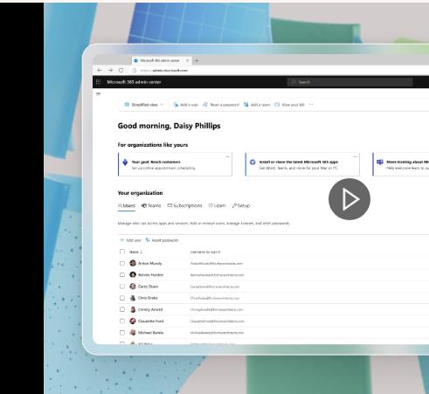Viewport: 429px width, 394px height.
Task: Reload the page with the refresh icon
Action: (x=121, y=70)
